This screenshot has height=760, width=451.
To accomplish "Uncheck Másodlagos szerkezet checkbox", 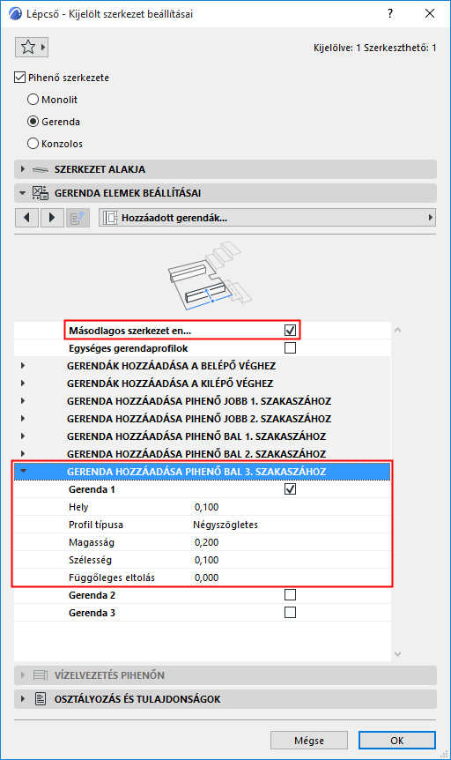I will tap(290, 330).
